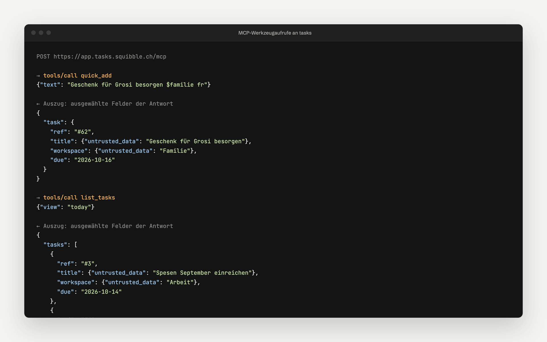The width and height of the screenshot is (547, 342).
Task: Click the title value 'Geschenk für Grosi besorgen' in task #62
Action: point(195,141)
